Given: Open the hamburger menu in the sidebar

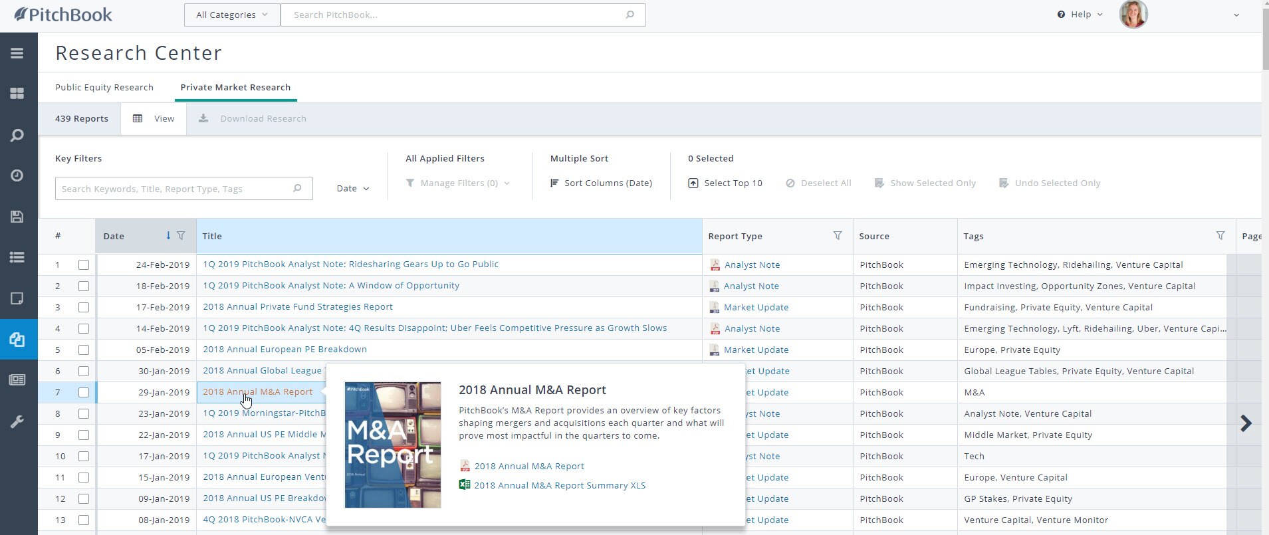Looking at the screenshot, I should pos(17,53).
